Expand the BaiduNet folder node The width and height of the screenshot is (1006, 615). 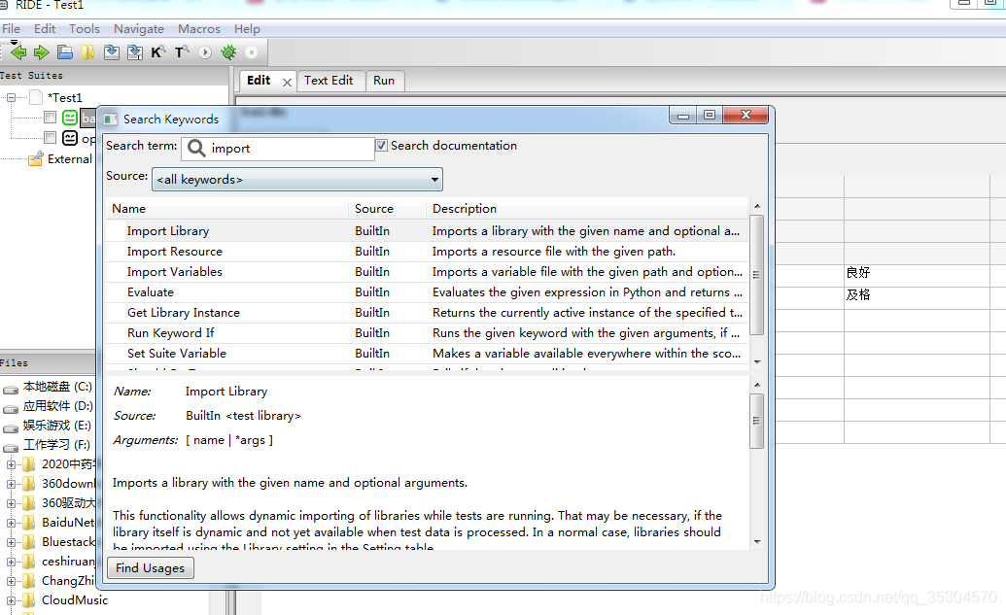(x=11, y=524)
